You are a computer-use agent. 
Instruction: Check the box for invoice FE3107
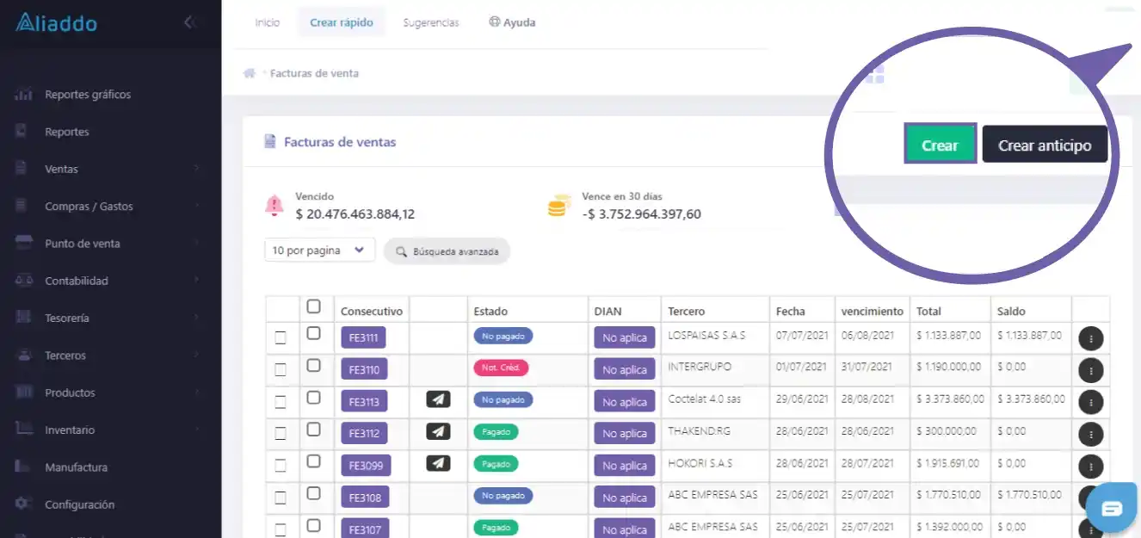(313, 524)
